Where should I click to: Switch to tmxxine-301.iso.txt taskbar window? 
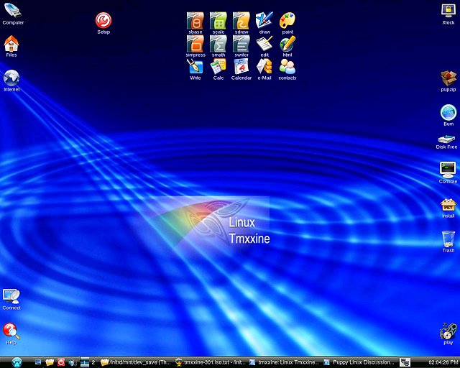point(211,362)
